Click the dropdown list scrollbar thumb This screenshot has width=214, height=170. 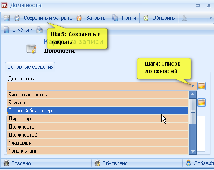point(192,111)
